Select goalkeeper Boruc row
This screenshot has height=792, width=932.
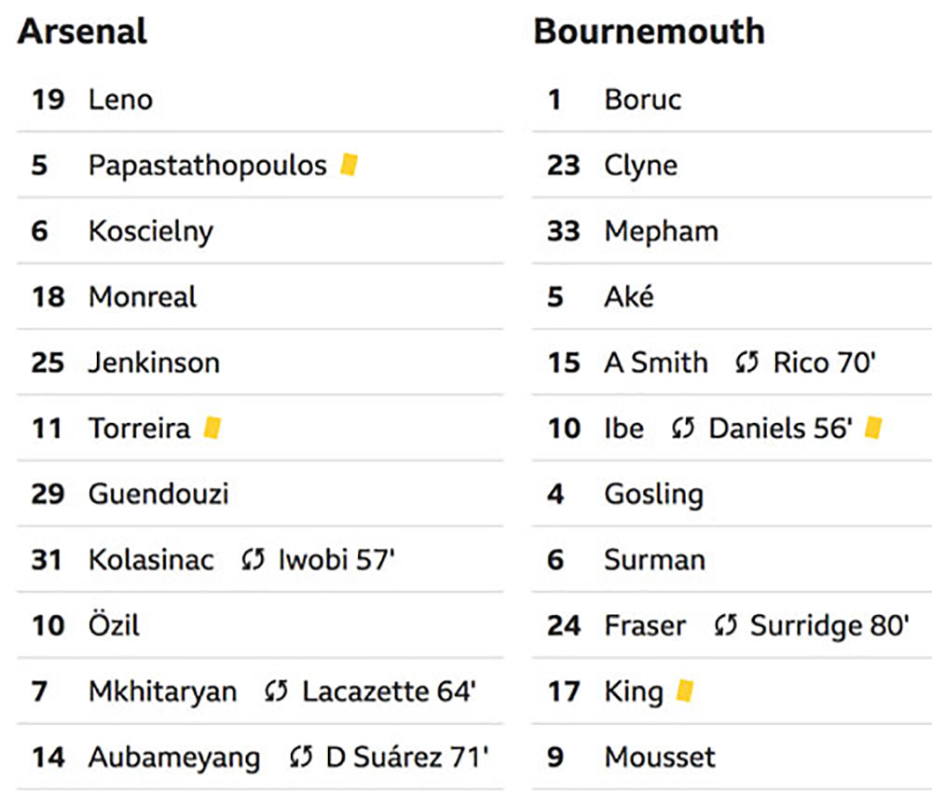[x=732, y=99]
